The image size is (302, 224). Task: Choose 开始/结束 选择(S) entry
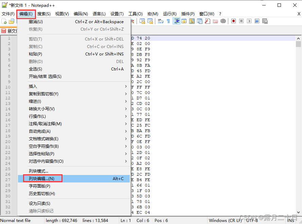pyautogui.click(x=74, y=76)
